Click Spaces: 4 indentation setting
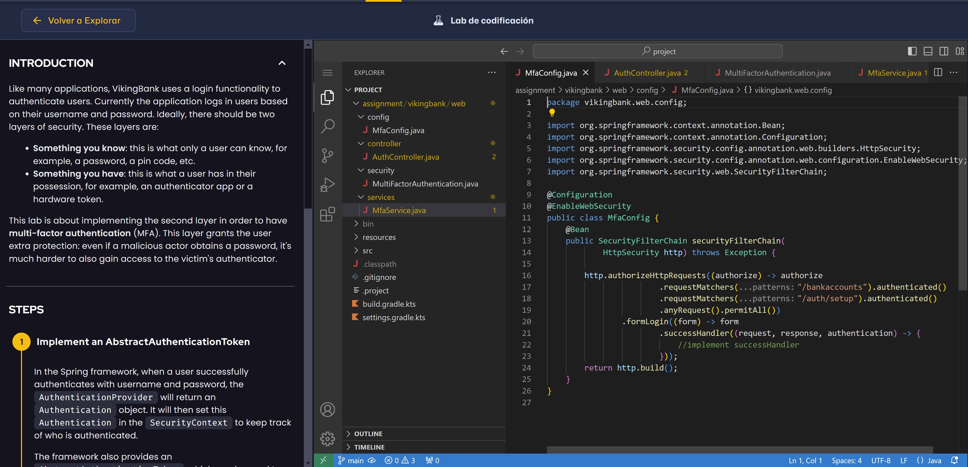 pos(846,460)
